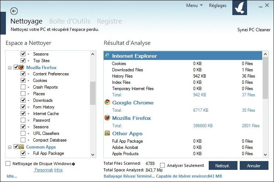Viewport: 274px width, 182px height.
Task: Minimize the Synei PC Cleaner window
Action: (261, 6)
